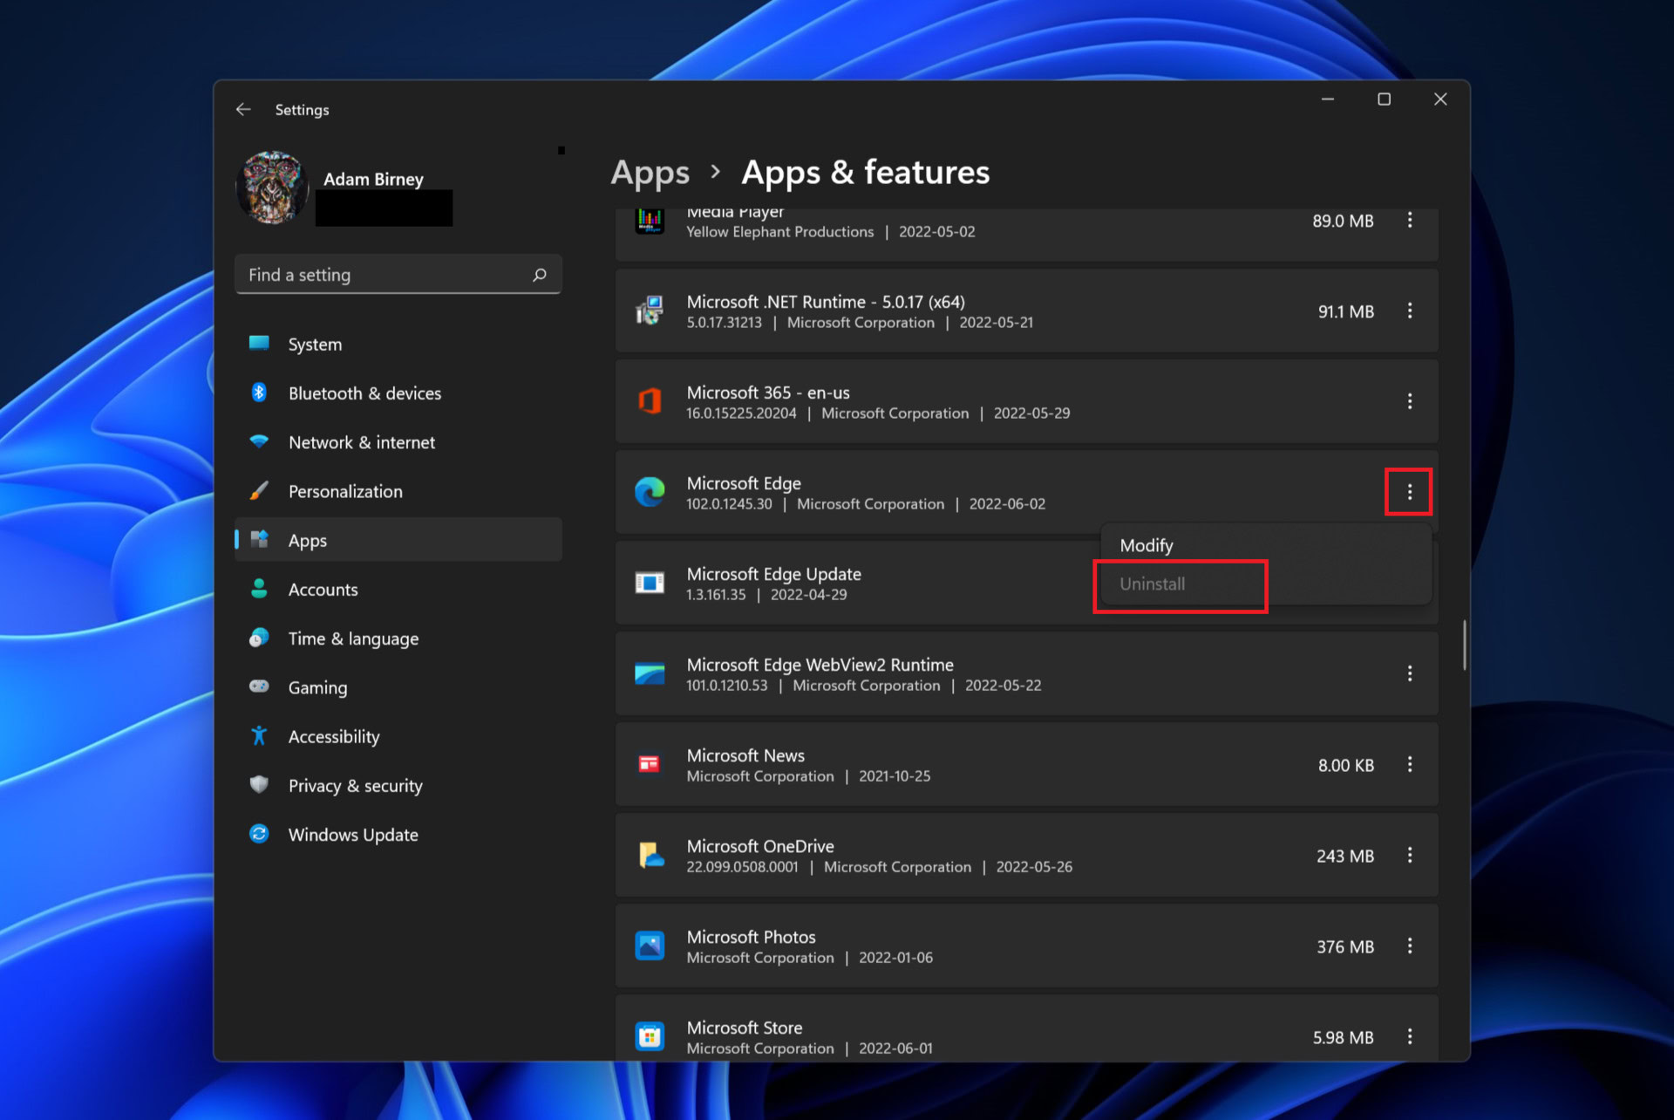Click the Apps breadcrumb link
1674x1120 pixels.
(650, 173)
